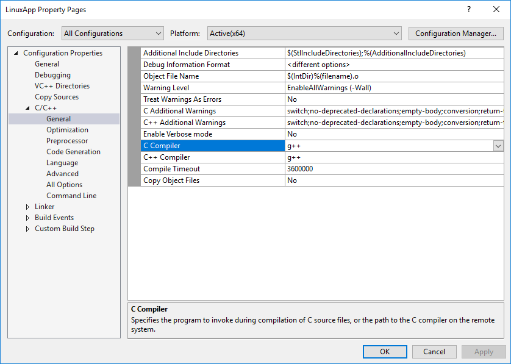Collapse the C/C++ tree node
The image size is (511, 364).
27,108
